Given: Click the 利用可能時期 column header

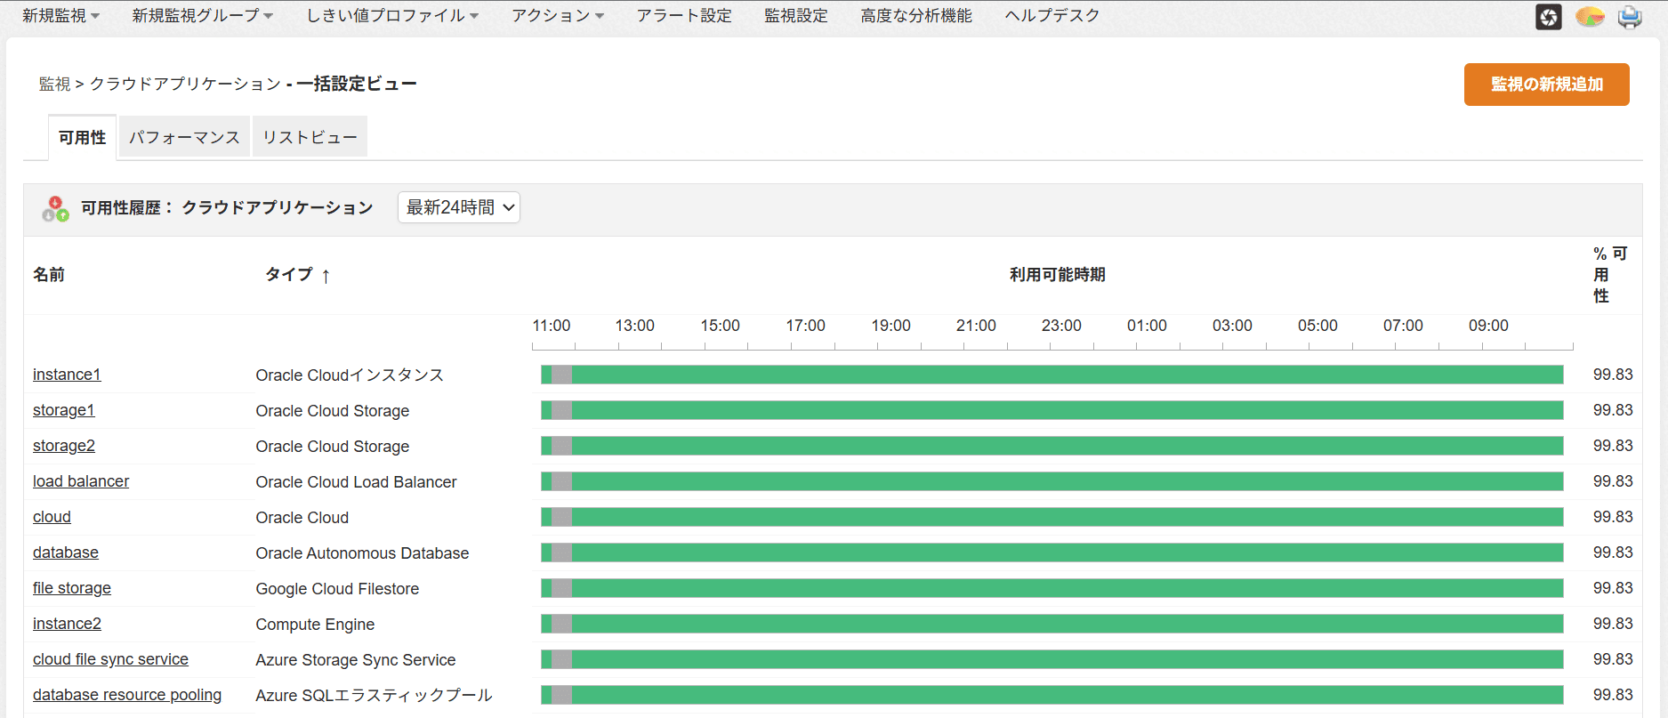Looking at the screenshot, I should coord(1057,275).
